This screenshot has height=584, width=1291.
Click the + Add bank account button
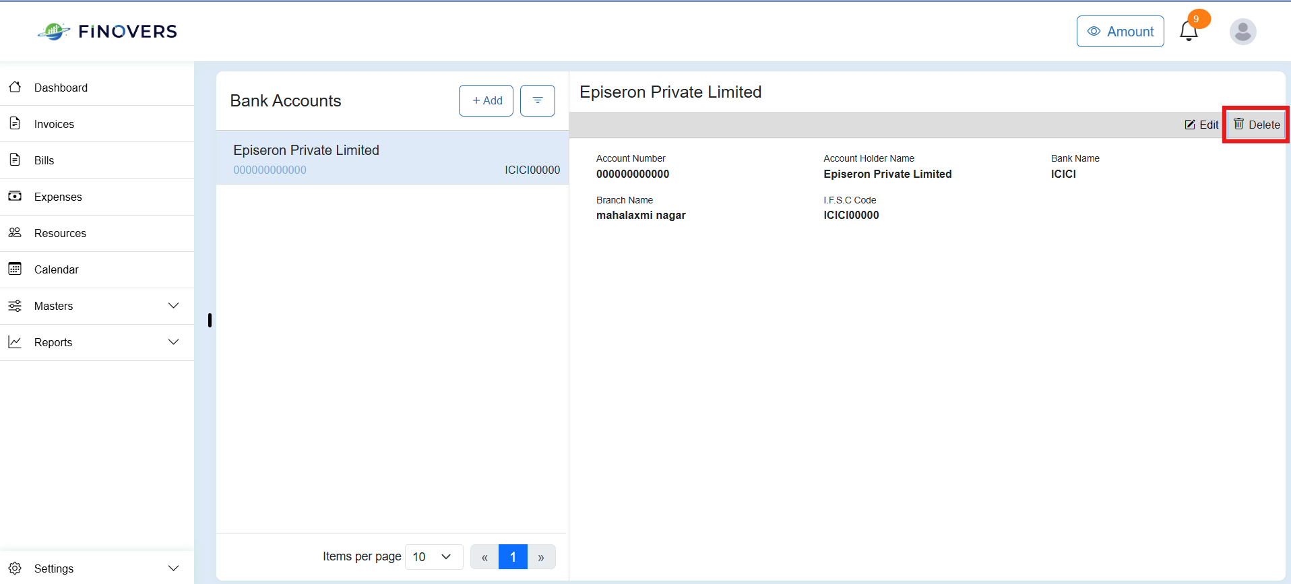point(486,100)
